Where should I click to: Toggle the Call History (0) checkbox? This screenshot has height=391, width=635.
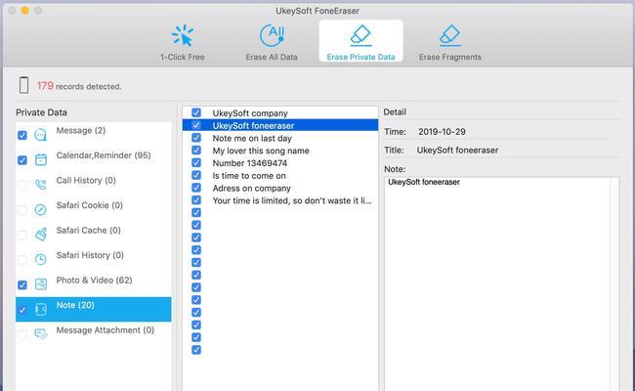(x=22, y=185)
